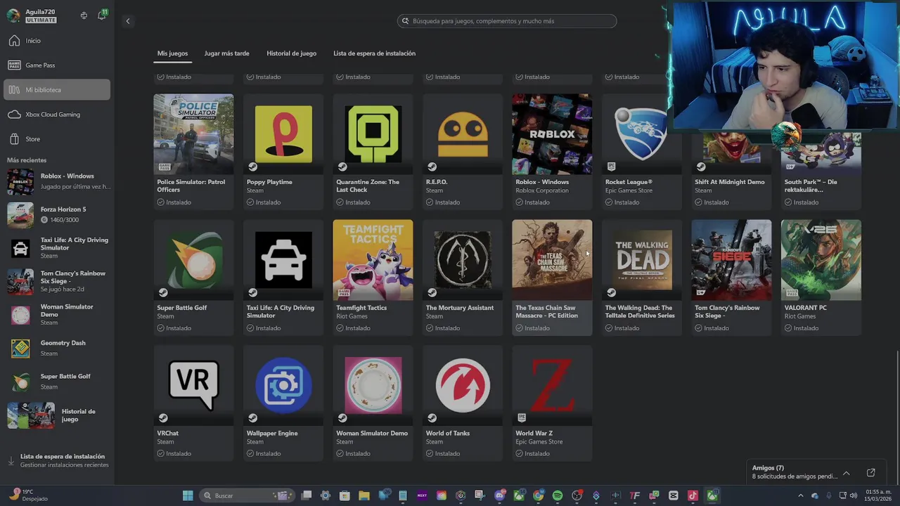The height and width of the screenshot is (506, 900).
Task: Open the Roblox - Windows game card
Action: (552, 151)
